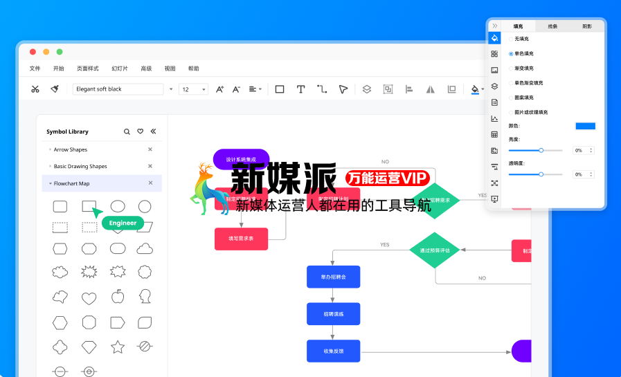Open the layers stack icon in toolbar
This screenshot has height=377, width=621.
click(x=367, y=89)
